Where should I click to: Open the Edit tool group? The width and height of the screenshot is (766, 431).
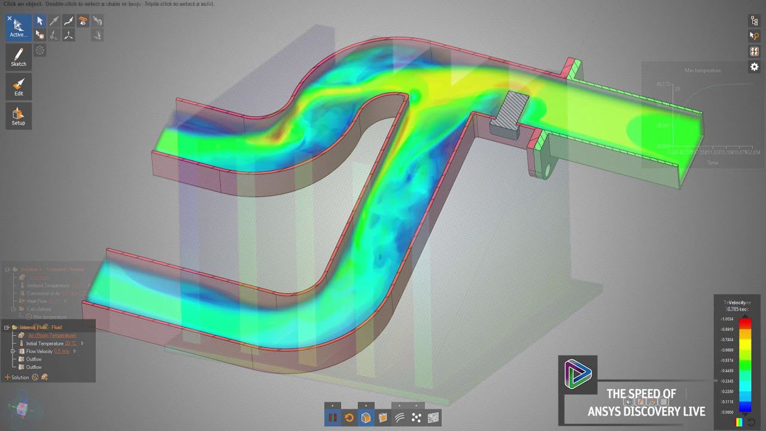[x=19, y=87]
